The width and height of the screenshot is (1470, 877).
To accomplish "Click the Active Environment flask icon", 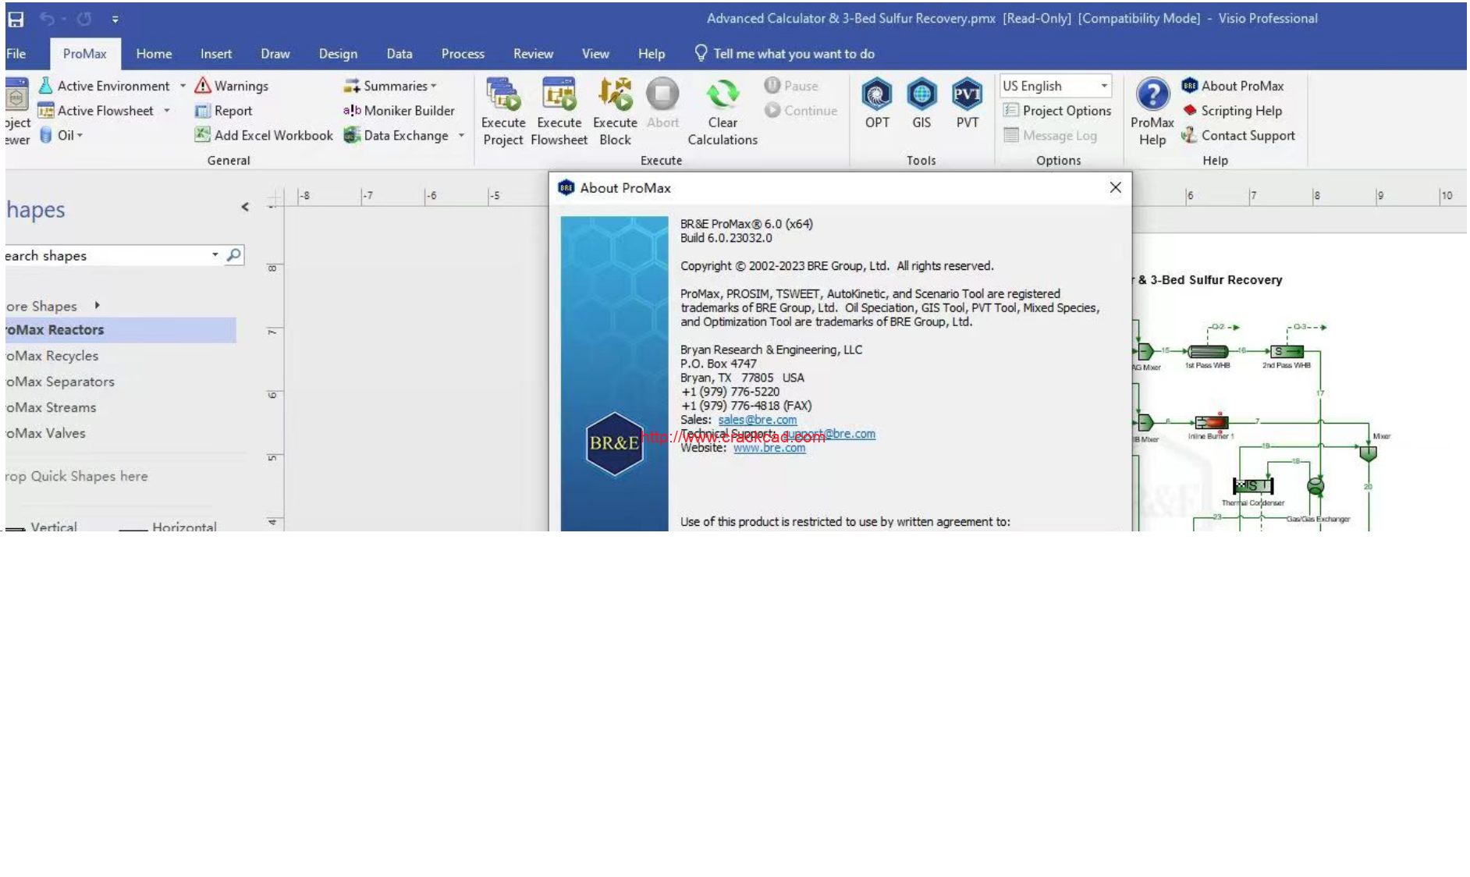I will (x=45, y=86).
